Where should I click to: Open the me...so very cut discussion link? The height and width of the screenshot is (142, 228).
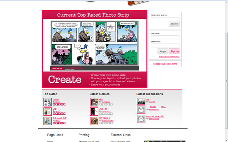pyautogui.click(x=155, y=116)
